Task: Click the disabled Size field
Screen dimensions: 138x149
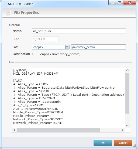Action: tap(45, 39)
